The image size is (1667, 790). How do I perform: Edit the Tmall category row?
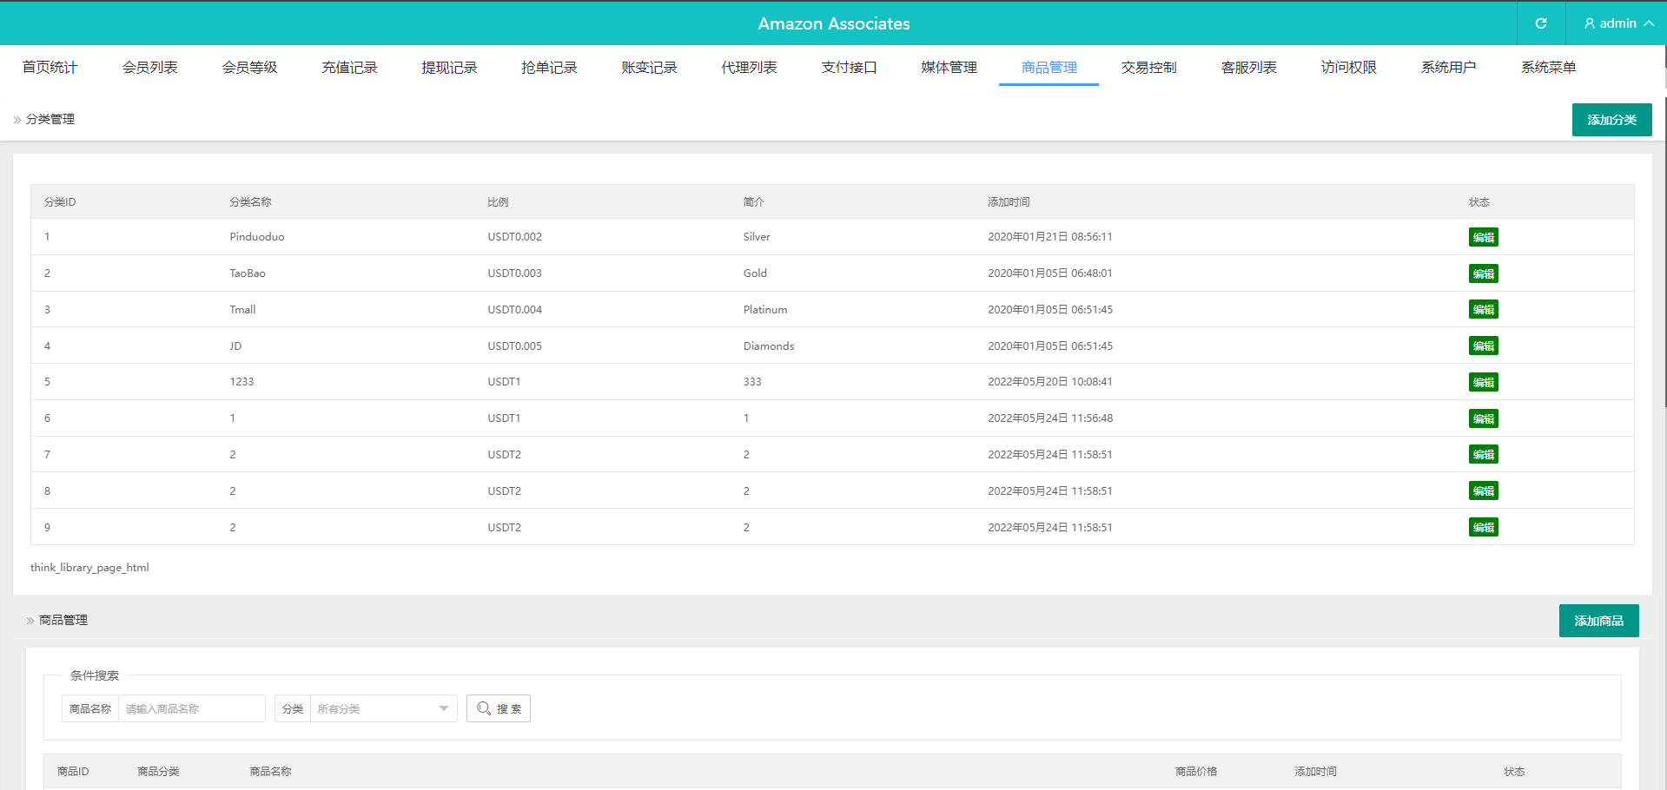tap(1483, 309)
